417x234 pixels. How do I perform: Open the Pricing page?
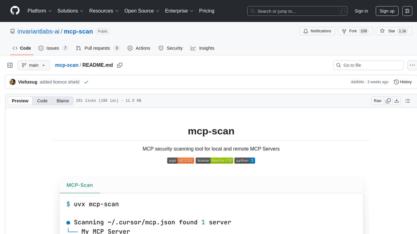pos(207,11)
